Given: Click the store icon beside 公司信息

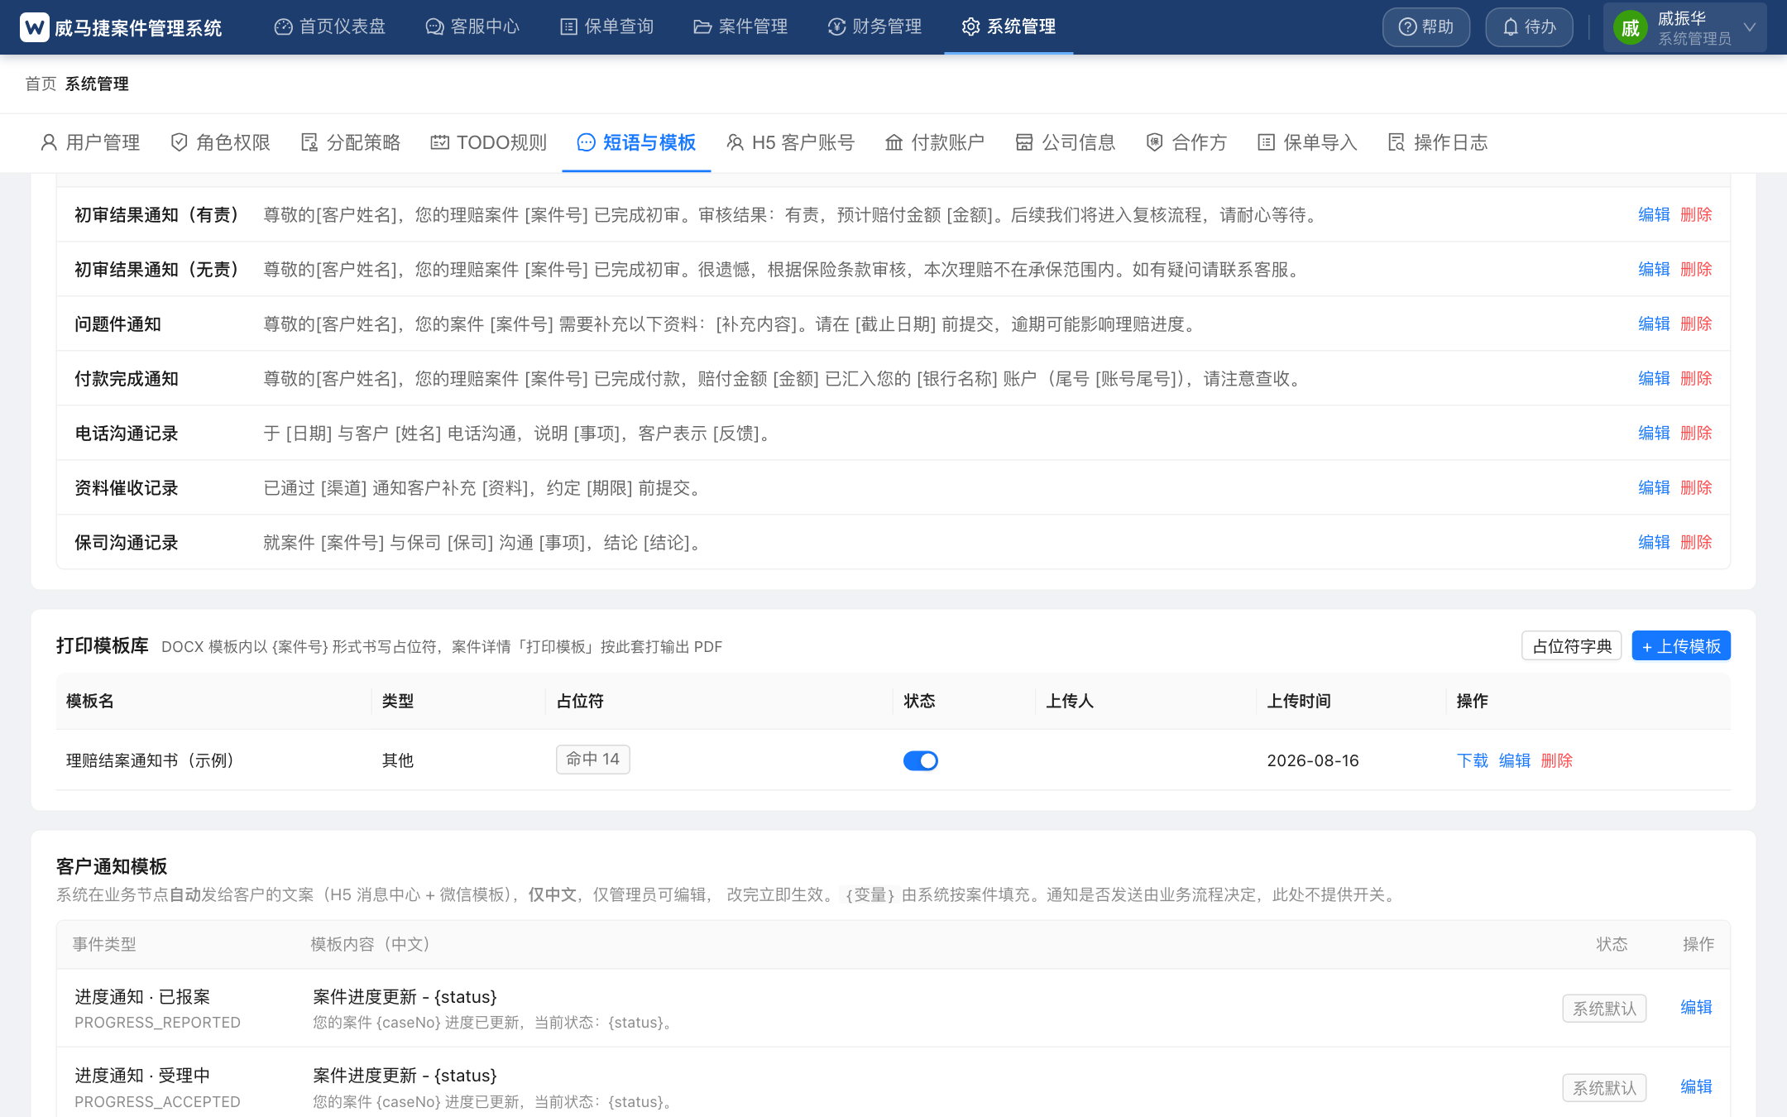Looking at the screenshot, I should tap(1024, 142).
